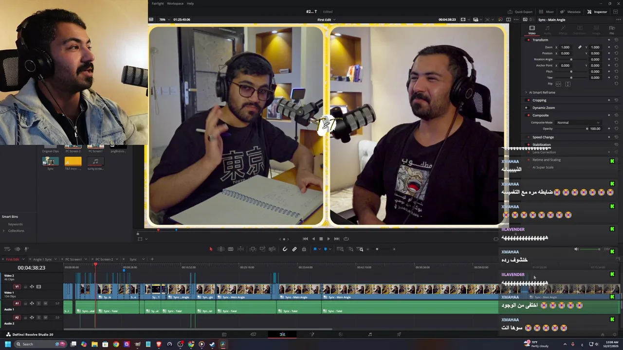Screen dimensions: 623x350
Task: Adjust the Rotation Angle slider
Action: tap(571, 59)
